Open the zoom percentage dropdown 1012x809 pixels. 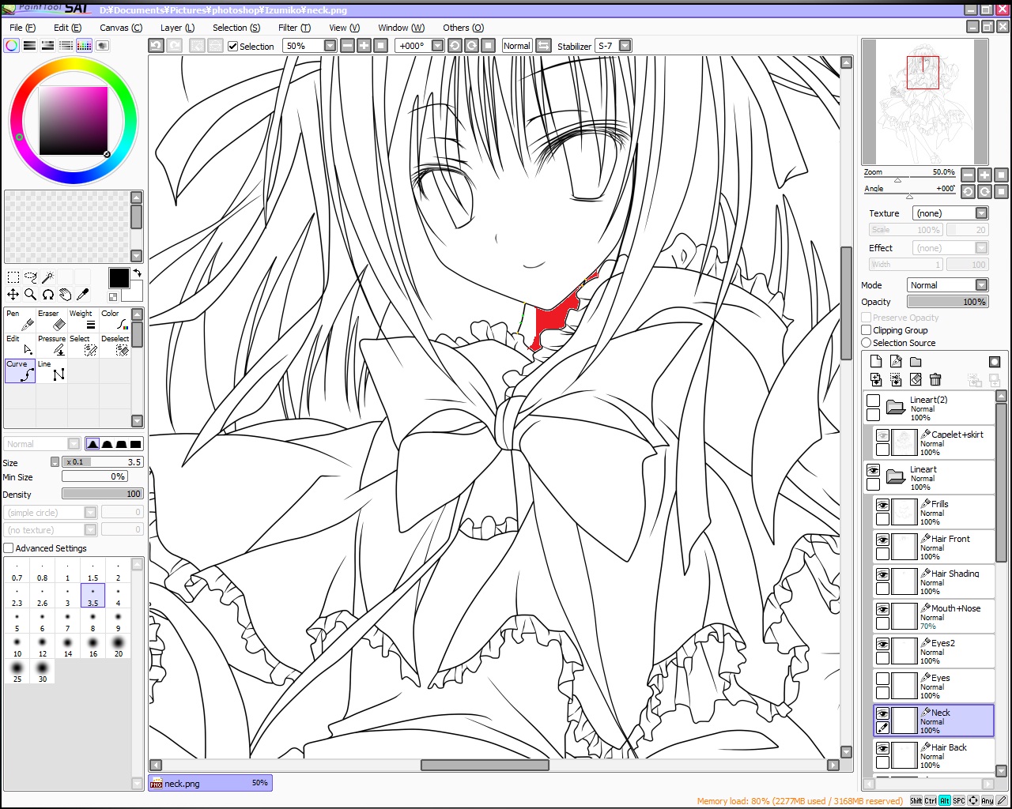point(330,46)
